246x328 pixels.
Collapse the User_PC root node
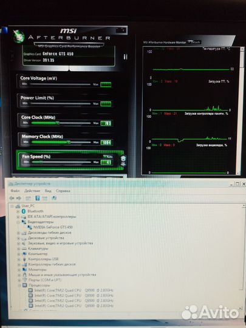pos(12,207)
